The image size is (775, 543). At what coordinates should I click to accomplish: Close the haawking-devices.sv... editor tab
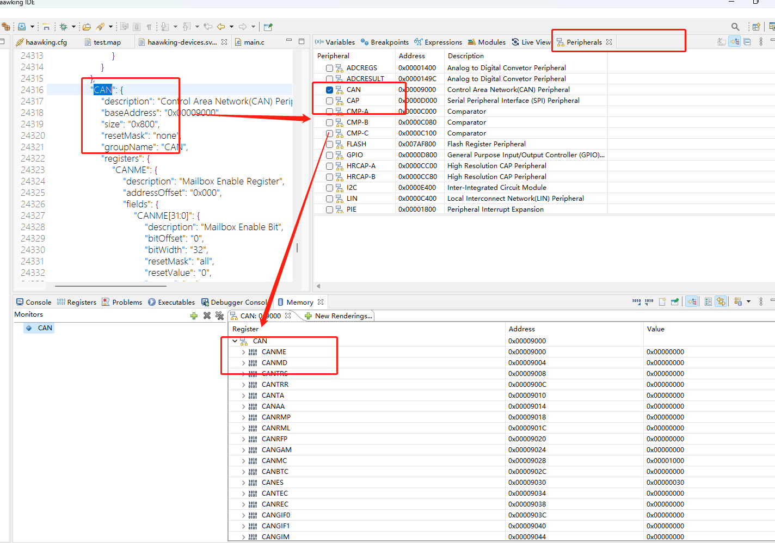224,42
